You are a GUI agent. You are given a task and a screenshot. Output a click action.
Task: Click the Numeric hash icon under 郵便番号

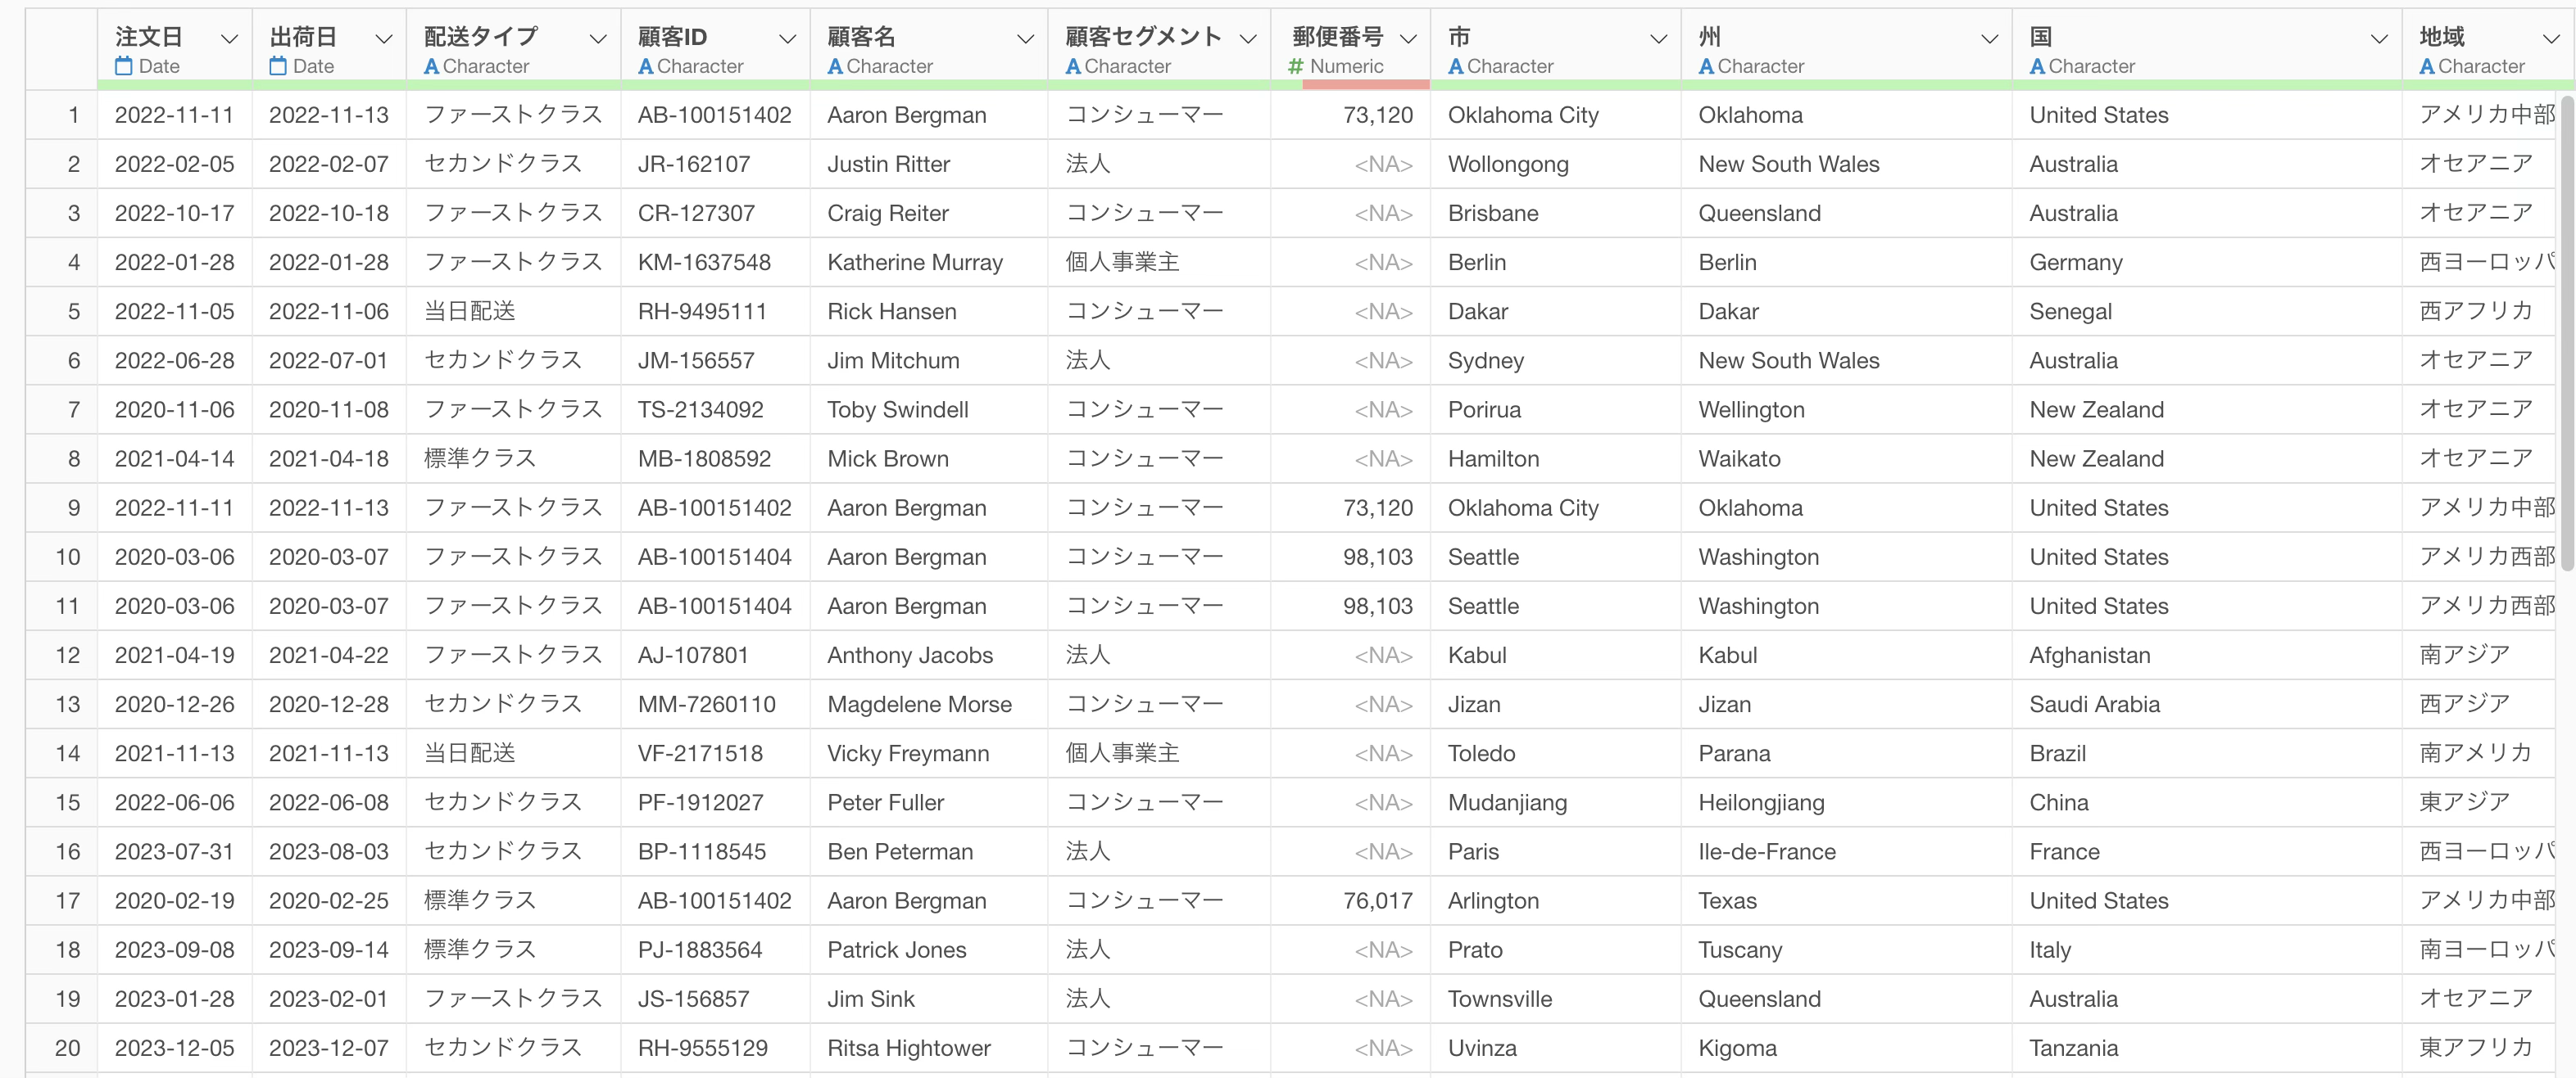[1296, 66]
